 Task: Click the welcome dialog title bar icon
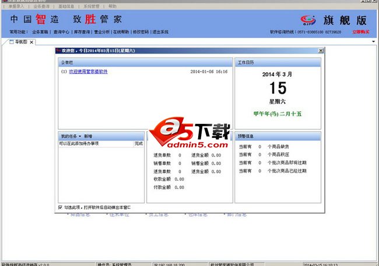click(58, 51)
